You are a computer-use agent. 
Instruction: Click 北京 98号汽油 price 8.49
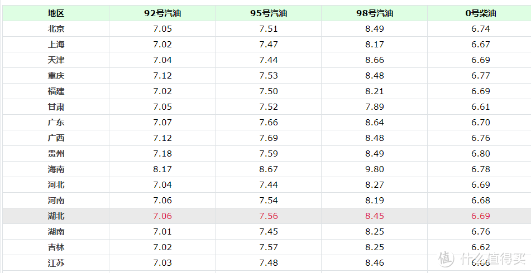tap(375, 29)
